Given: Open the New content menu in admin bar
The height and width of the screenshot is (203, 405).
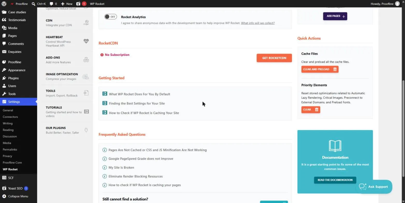Looking at the screenshot, I should [x=67, y=4].
